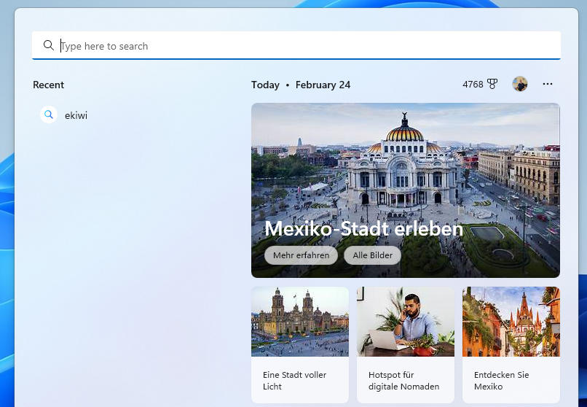Click the 'Alle Bilder' button
The image size is (587, 407).
372,255
